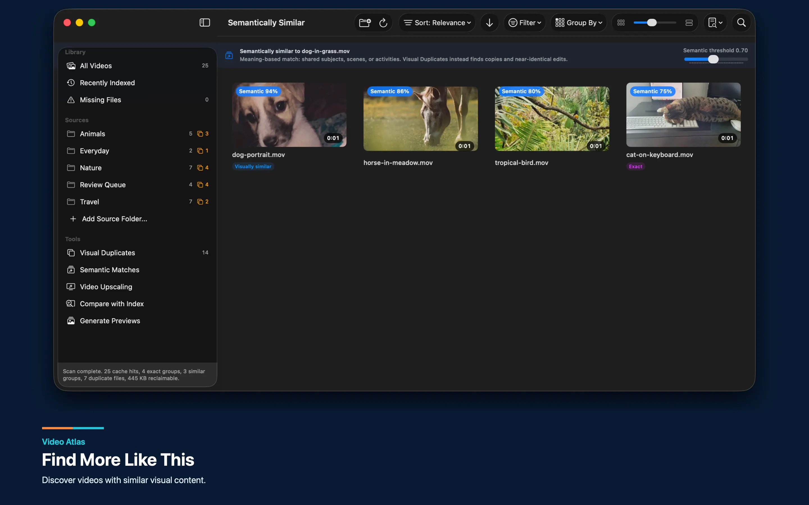Screen dimensions: 809x505
Task: Click the dog-portrait.mov file name
Action: point(258,155)
